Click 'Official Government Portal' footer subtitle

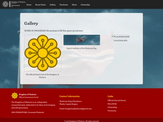point(29,97)
